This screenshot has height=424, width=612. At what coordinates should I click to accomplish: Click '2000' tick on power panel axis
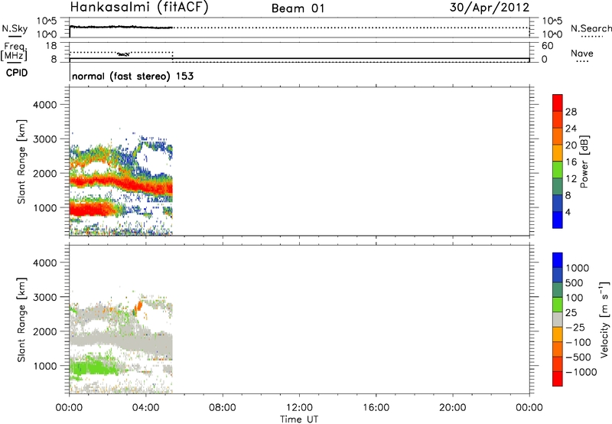44,173
